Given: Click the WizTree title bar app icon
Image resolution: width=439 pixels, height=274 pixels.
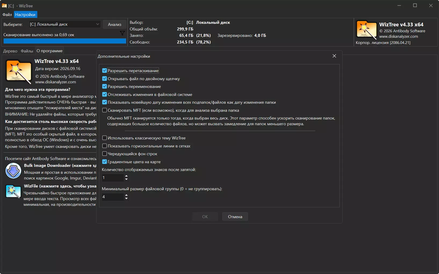Looking at the screenshot, I should click(x=4, y=6).
